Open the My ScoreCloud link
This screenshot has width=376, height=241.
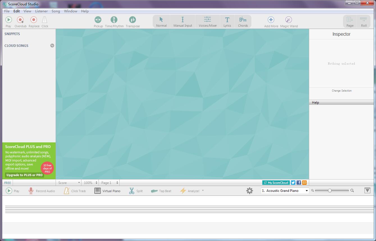[276, 183]
